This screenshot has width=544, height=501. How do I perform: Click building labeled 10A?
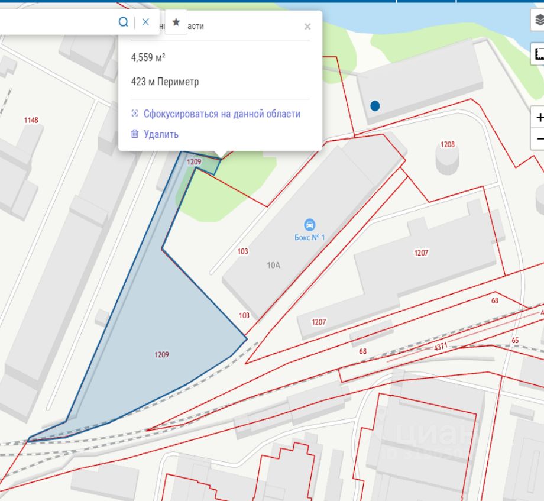[273, 265]
